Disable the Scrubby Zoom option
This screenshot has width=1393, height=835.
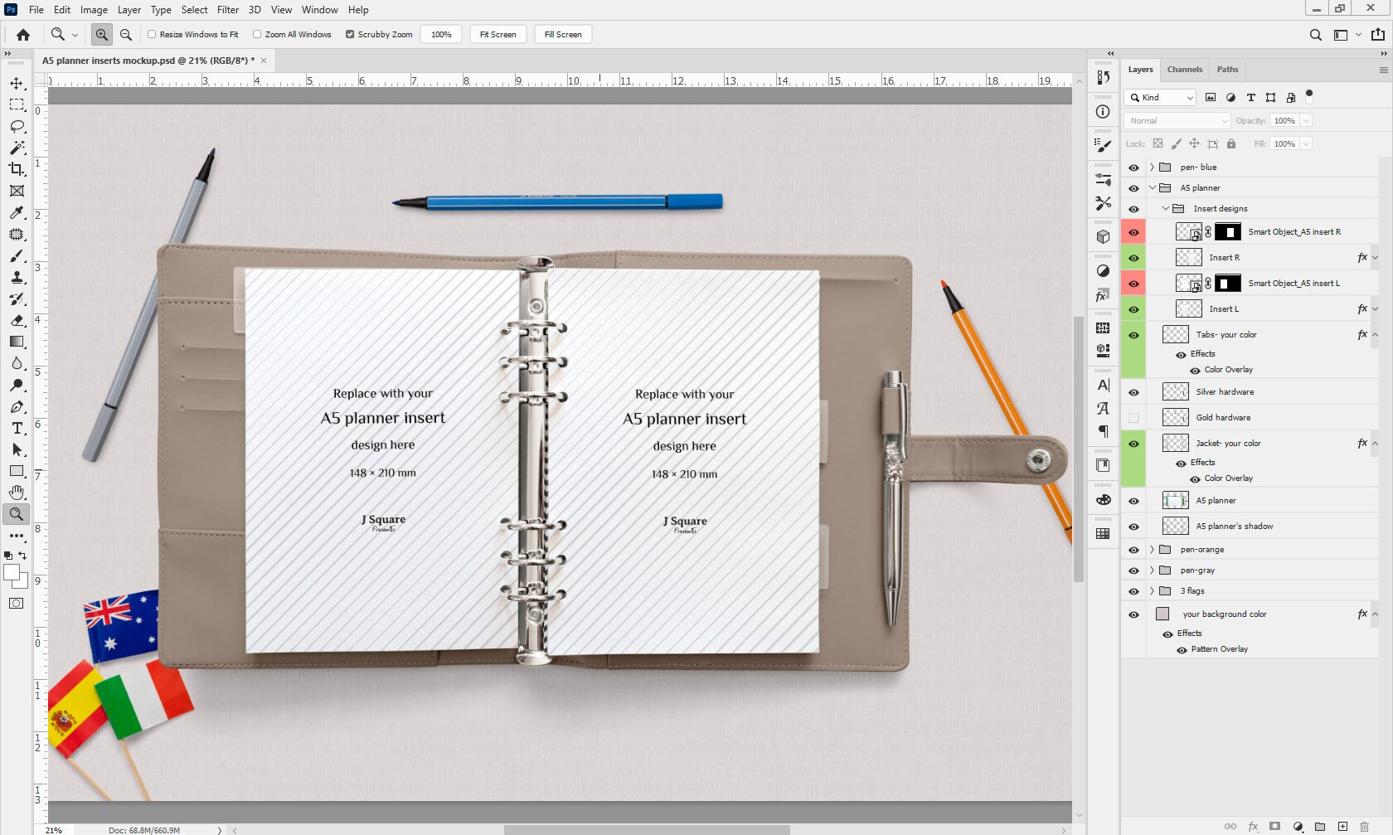click(x=351, y=34)
